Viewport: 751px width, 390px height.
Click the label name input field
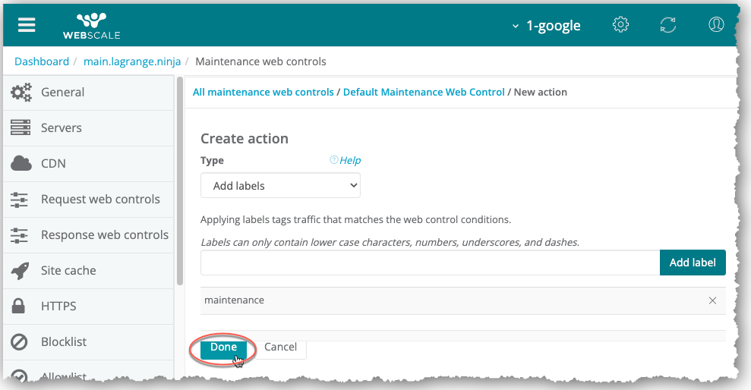(x=430, y=263)
